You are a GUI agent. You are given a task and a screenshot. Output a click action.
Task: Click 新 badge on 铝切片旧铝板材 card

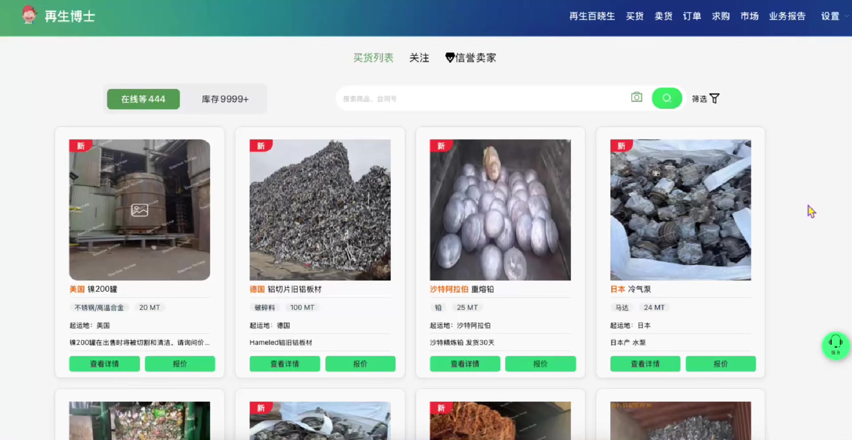(x=261, y=146)
